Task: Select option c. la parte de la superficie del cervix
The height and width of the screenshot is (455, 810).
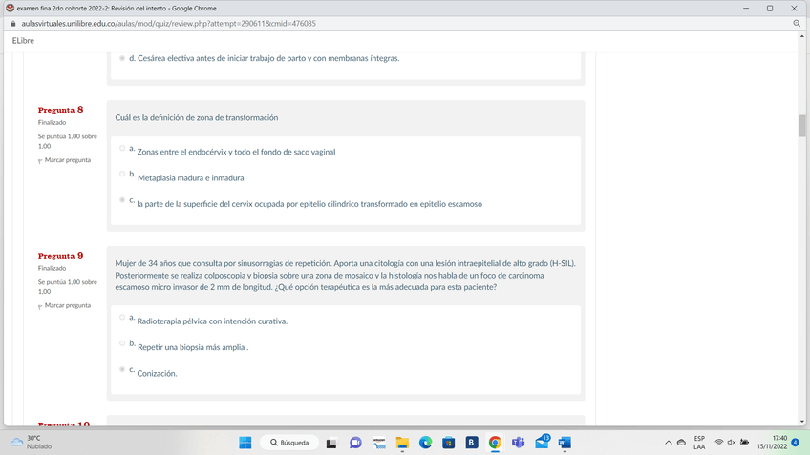Action: [x=122, y=200]
